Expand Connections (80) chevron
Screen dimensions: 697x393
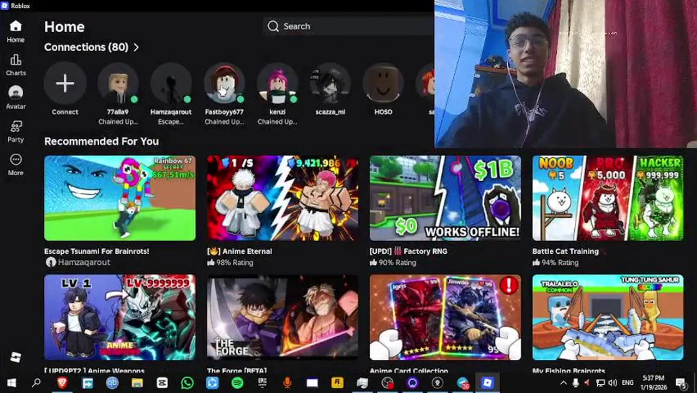136,47
